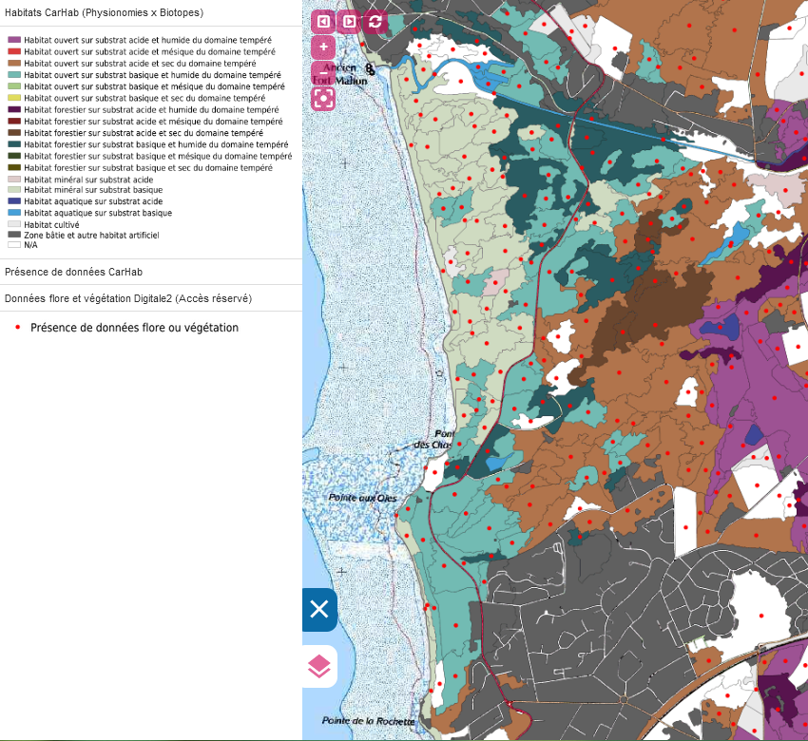Viewport: 808px width, 741px height.
Task: Collapse 'Habitats CarHab (Physionomies x Biotopes)' section
Action: point(104,12)
